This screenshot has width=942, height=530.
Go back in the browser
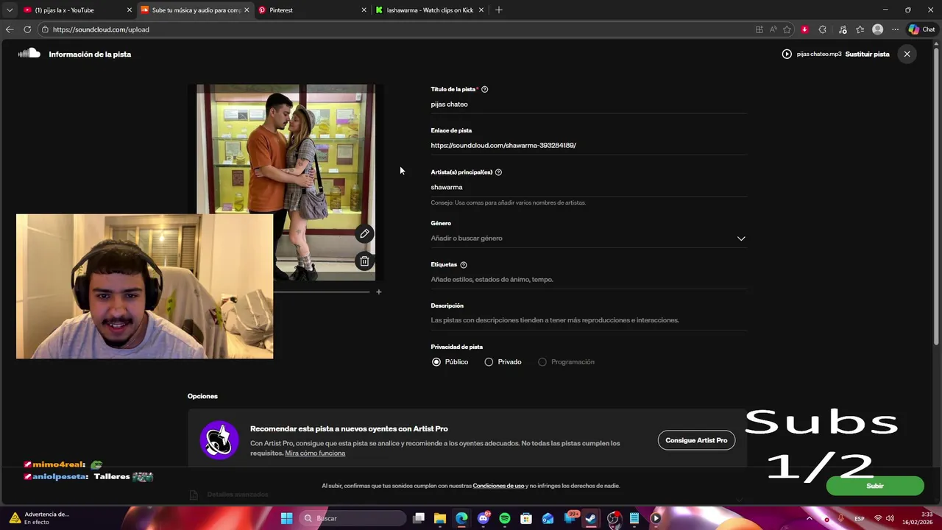click(10, 29)
